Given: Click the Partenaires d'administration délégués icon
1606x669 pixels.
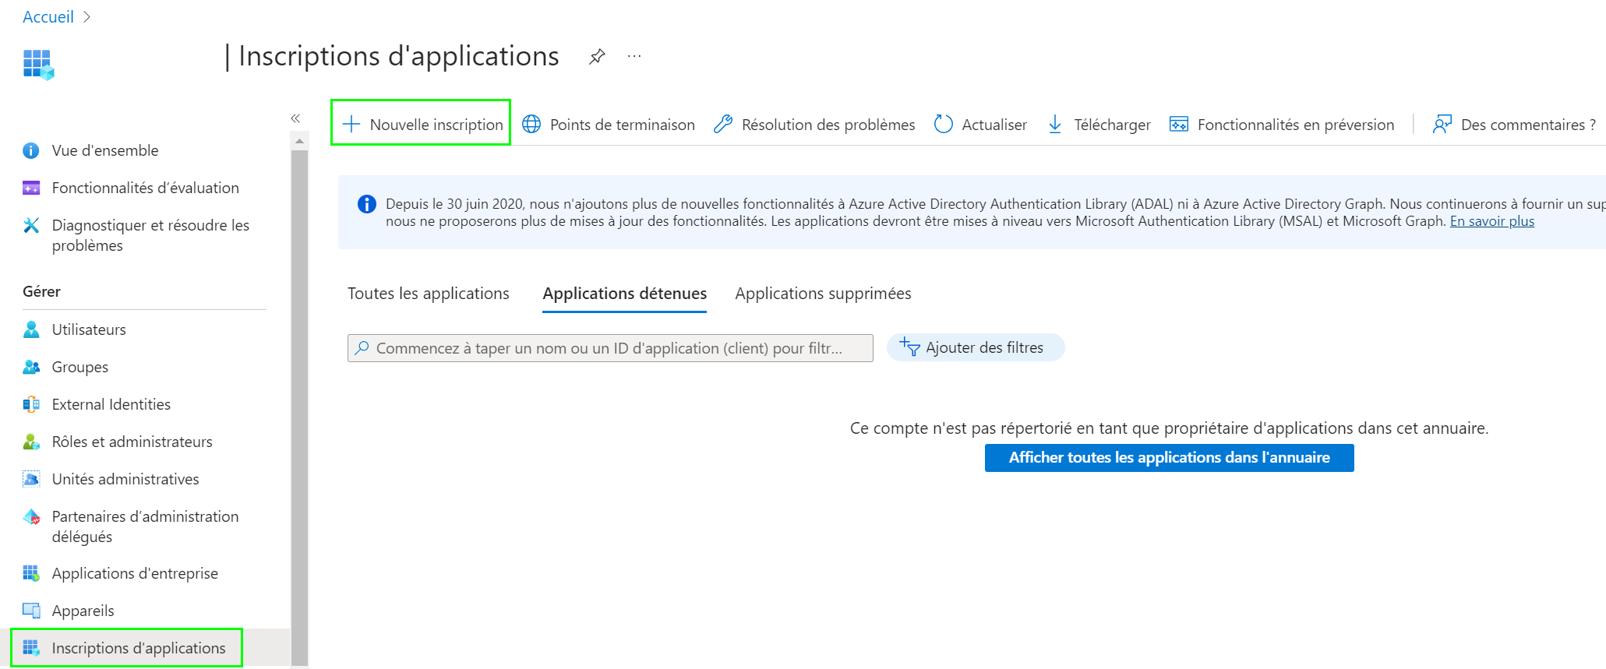Looking at the screenshot, I should coord(31,516).
